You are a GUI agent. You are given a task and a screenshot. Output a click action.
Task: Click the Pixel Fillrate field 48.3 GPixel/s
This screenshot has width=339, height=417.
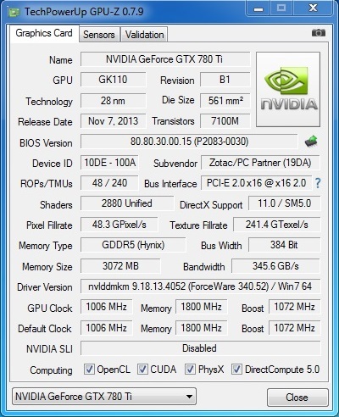click(119, 225)
